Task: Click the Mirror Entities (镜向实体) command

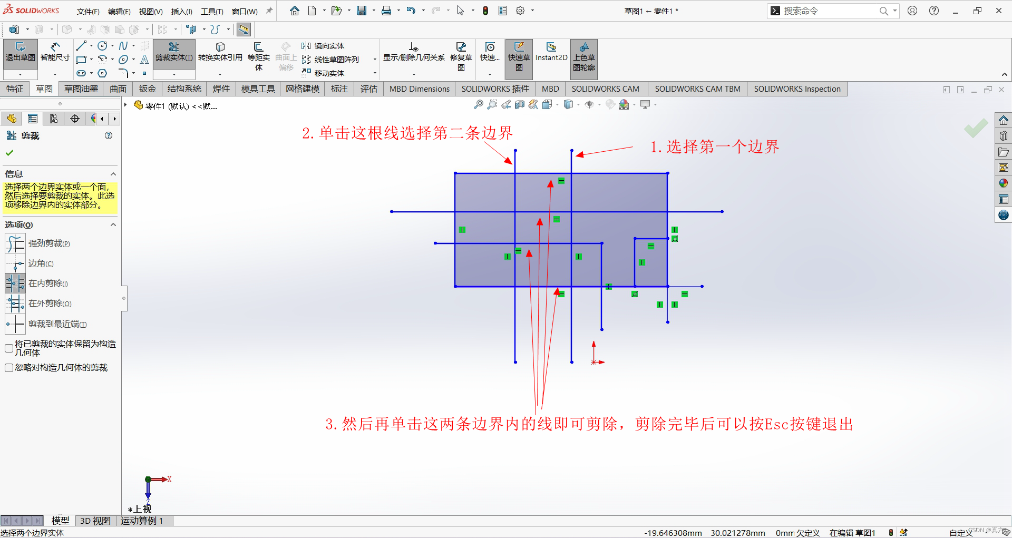Action: tap(323, 46)
